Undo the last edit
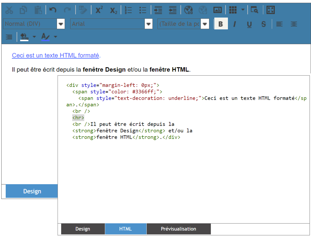Viewport: 311px width, 236px height. [x=53, y=10]
